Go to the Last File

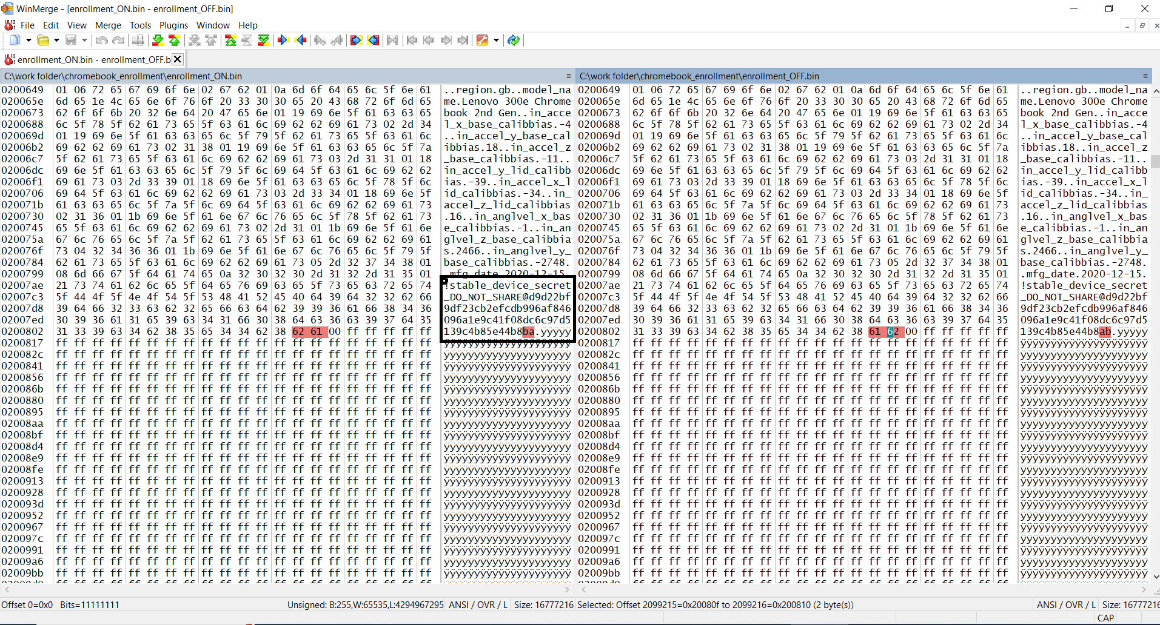pyautogui.click(x=463, y=41)
